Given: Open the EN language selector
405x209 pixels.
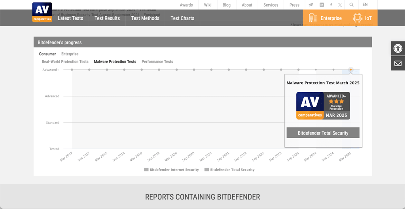Looking at the screenshot, I should click(x=365, y=5).
